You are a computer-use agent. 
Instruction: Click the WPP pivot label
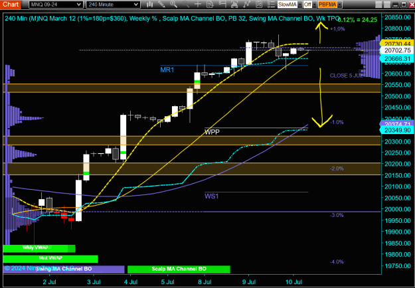pyautogui.click(x=212, y=132)
